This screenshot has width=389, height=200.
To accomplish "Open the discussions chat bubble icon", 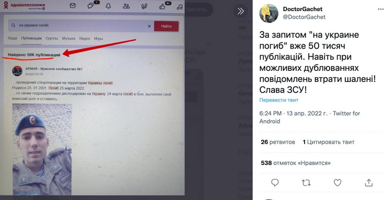I will click(91, 6).
